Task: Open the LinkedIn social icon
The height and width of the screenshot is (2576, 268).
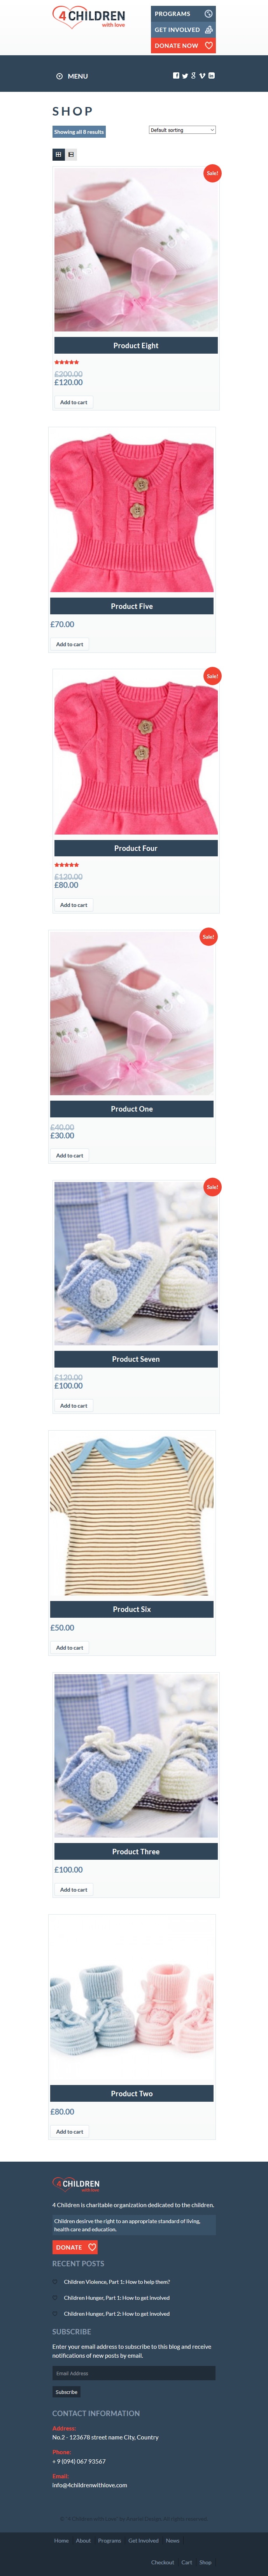Action: (211, 75)
